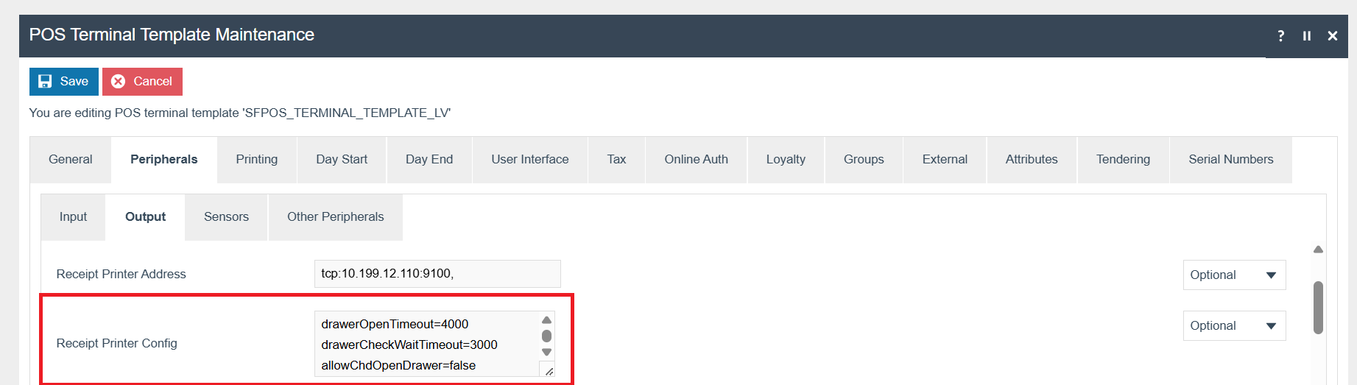Open the Day Start tab
Image resolution: width=1357 pixels, height=385 pixels.
pyautogui.click(x=342, y=160)
